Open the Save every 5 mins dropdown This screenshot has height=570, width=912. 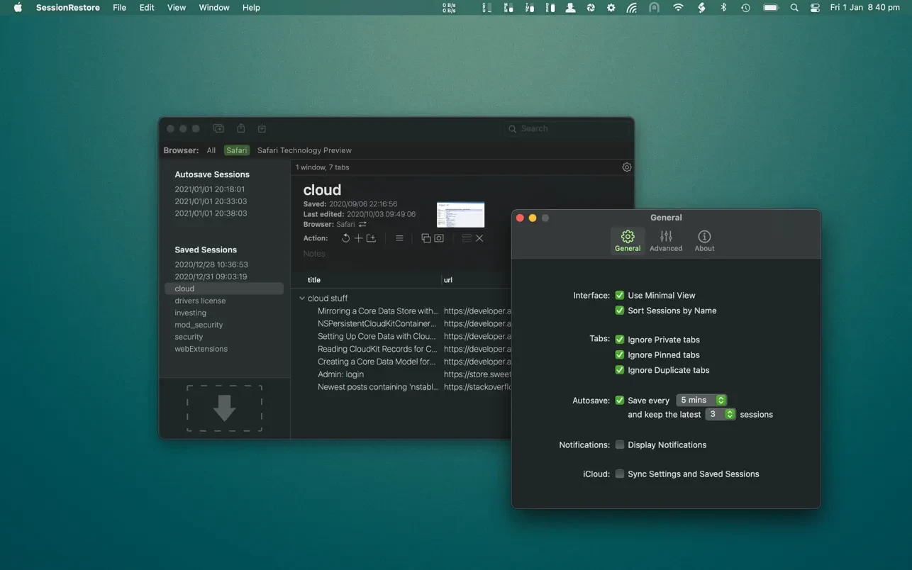(x=701, y=400)
